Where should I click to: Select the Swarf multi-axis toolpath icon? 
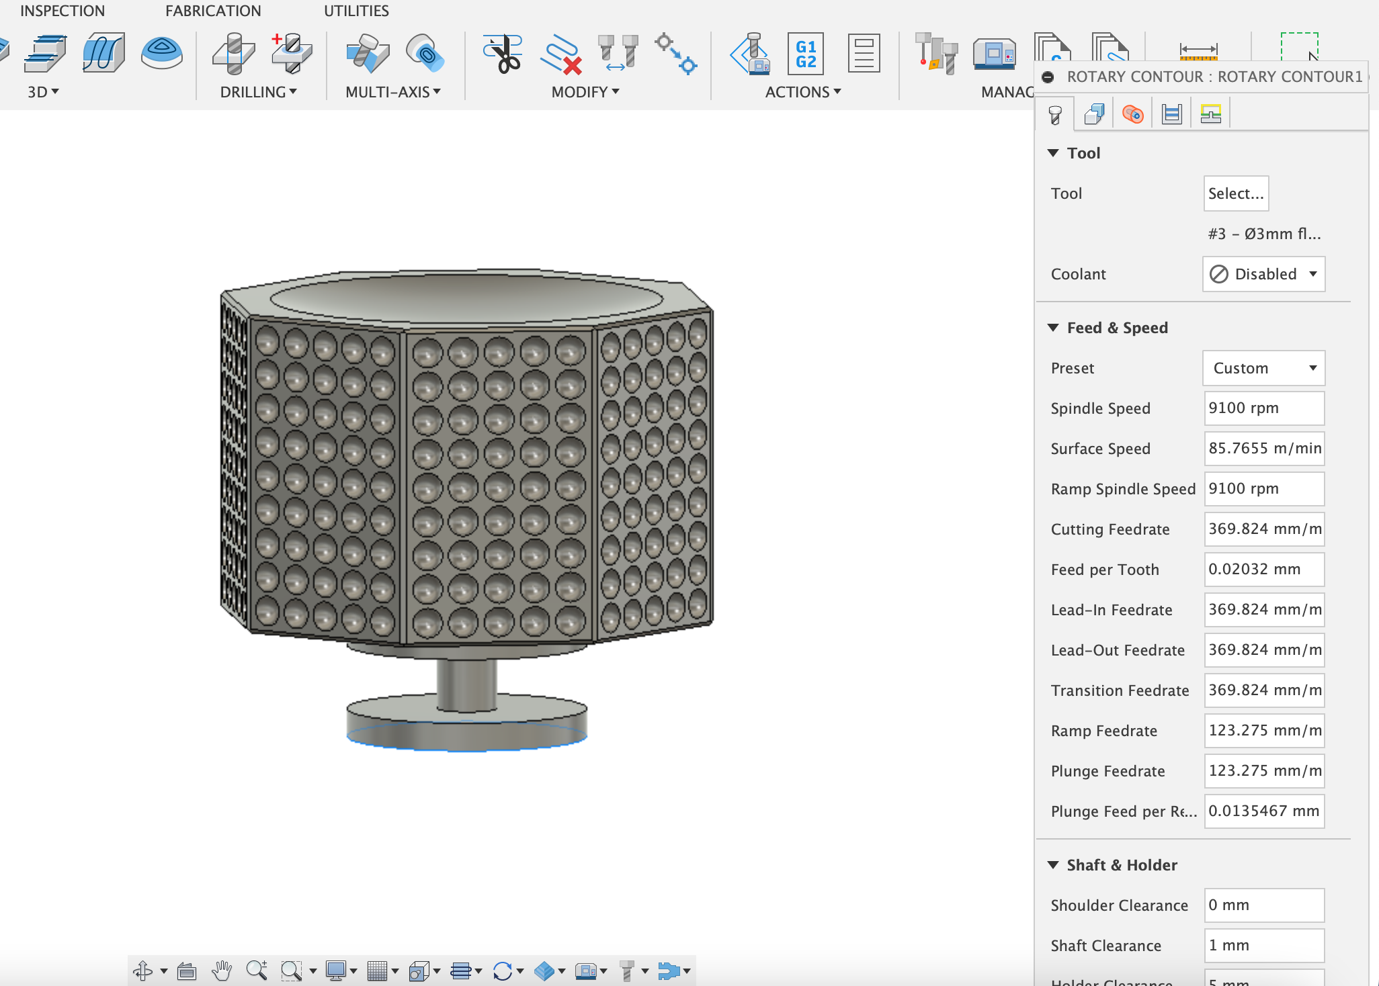click(x=367, y=53)
